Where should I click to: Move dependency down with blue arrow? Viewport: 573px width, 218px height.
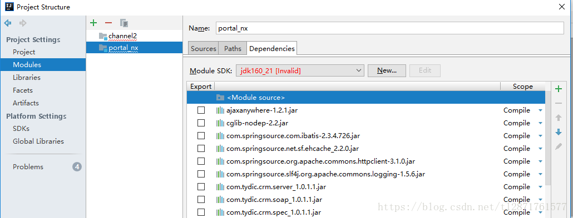coord(559,132)
